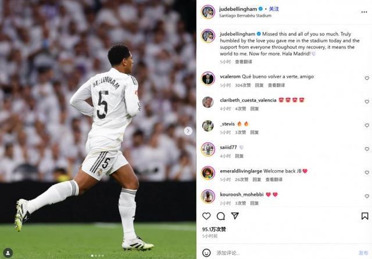Image resolution: width=372 pixels, height=259 pixels.
Task: Like kouroosh_mohebbi's comment heart
Action: click(367, 196)
